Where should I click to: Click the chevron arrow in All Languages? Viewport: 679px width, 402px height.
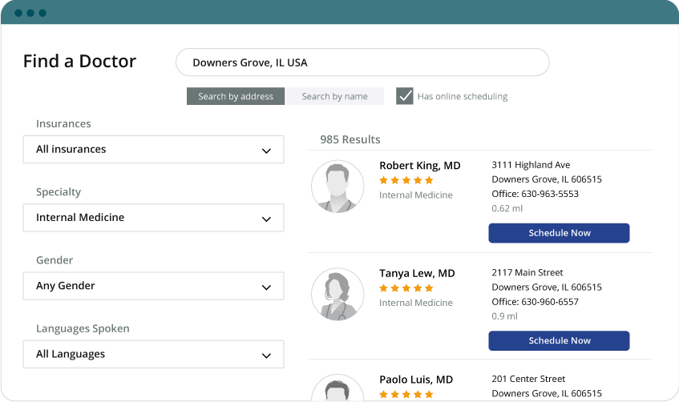click(x=266, y=356)
